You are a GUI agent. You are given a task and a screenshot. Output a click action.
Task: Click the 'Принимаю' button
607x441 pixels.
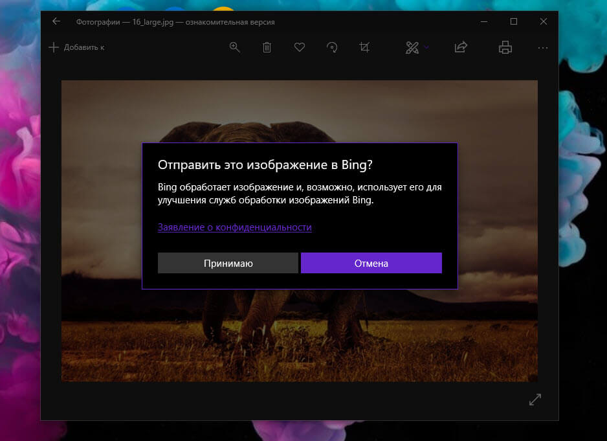tap(228, 263)
